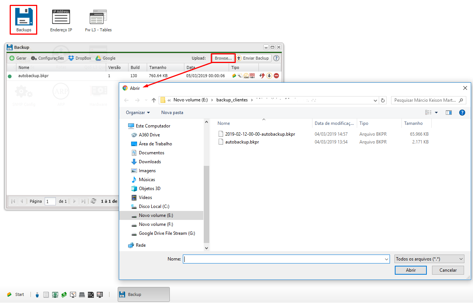Open the Endereço IP desktop icon

click(x=61, y=20)
